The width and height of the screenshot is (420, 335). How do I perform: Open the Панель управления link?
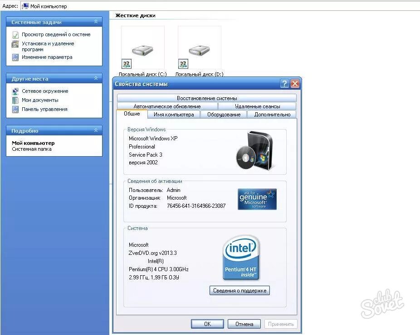point(44,109)
